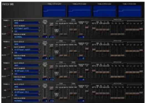Click the Tone 1 Fine Tune slider
145x103 pixels.
point(75,30)
